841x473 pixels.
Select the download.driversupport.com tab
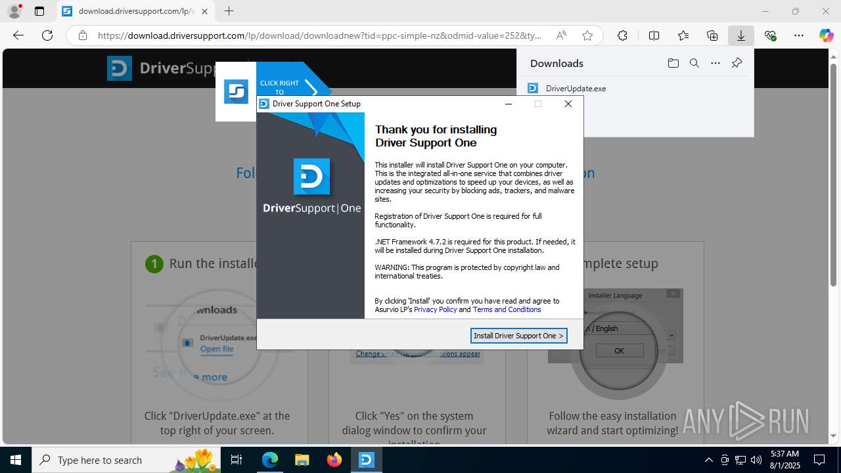coord(135,11)
